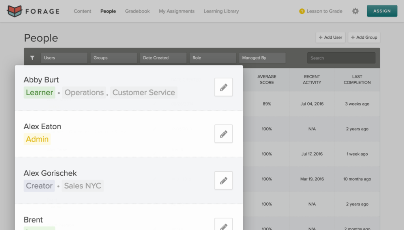The height and width of the screenshot is (230, 404).
Task: Switch to the Gradebook tab
Action: (137, 11)
